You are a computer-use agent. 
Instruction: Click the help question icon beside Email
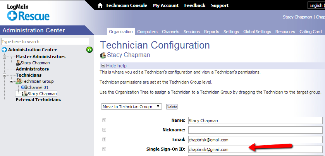pyautogui.click(x=104, y=139)
